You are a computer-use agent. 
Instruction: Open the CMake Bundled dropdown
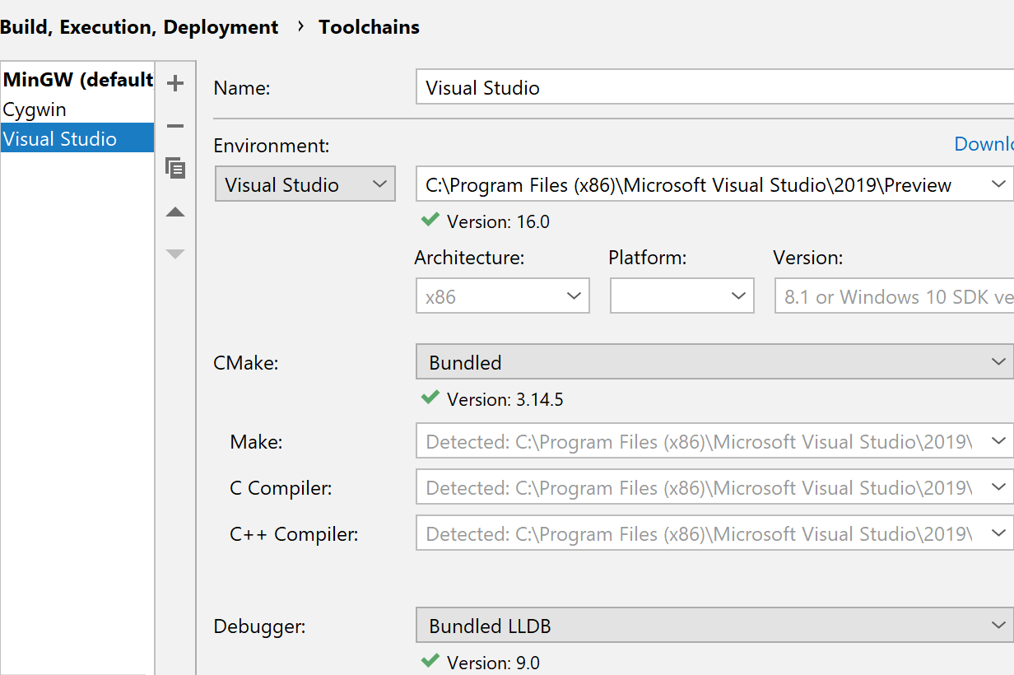click(x=713, y=362)
